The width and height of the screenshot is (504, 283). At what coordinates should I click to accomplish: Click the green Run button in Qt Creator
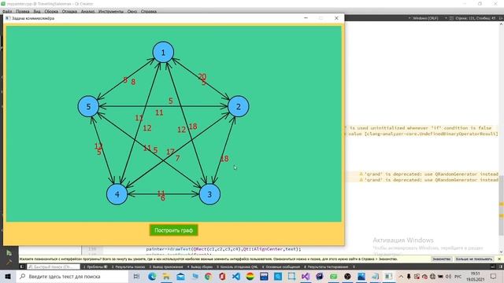pyautogui.click(x=9, y=253)
